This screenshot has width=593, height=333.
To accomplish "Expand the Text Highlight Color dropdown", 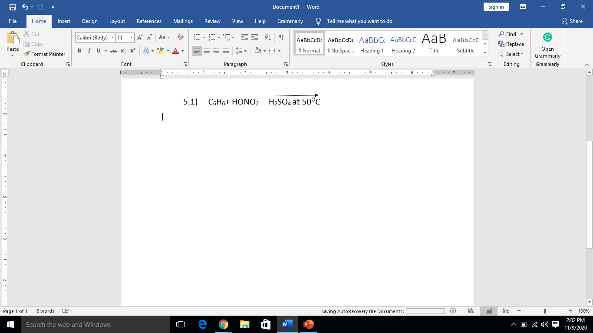I will coord(167,51).
